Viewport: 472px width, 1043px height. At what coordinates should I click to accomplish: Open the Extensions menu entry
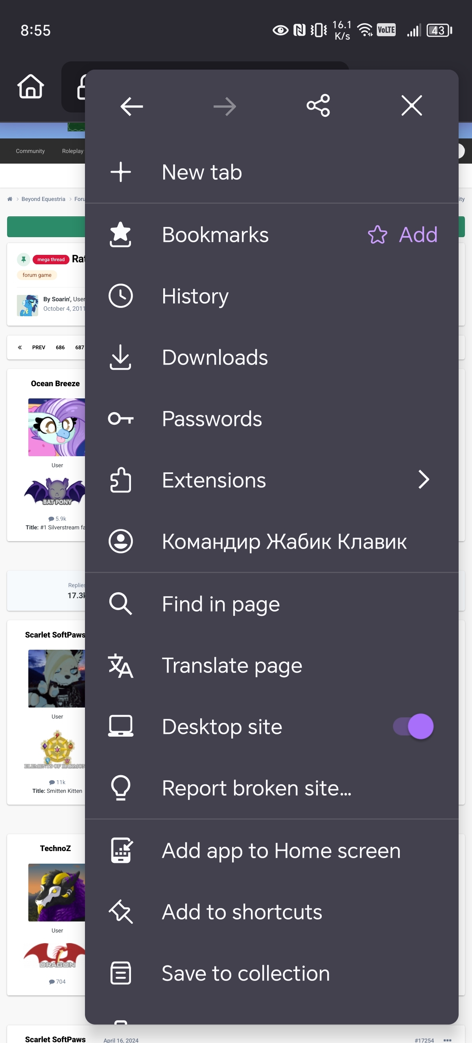[214, 480]
